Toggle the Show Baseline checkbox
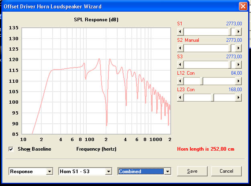This screenshot has width=251, height=186. 11,149
